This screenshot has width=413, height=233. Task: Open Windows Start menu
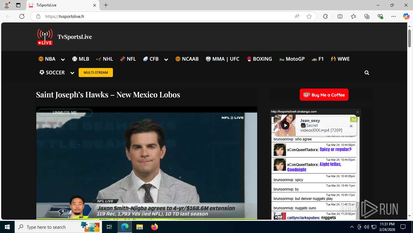(x=7, y=227)
